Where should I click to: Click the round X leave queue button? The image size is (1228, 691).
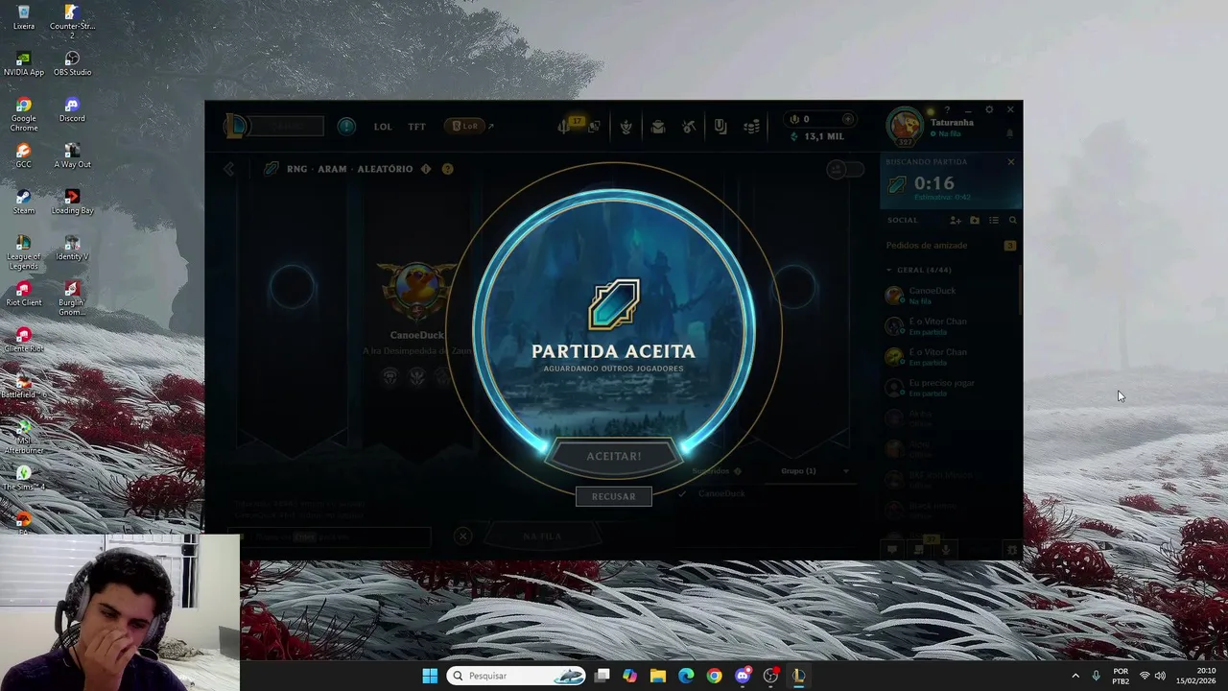(463, 536)
